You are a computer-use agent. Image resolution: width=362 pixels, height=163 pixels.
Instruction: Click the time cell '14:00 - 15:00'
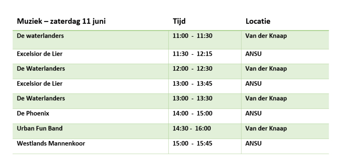[x=193, y=113]
